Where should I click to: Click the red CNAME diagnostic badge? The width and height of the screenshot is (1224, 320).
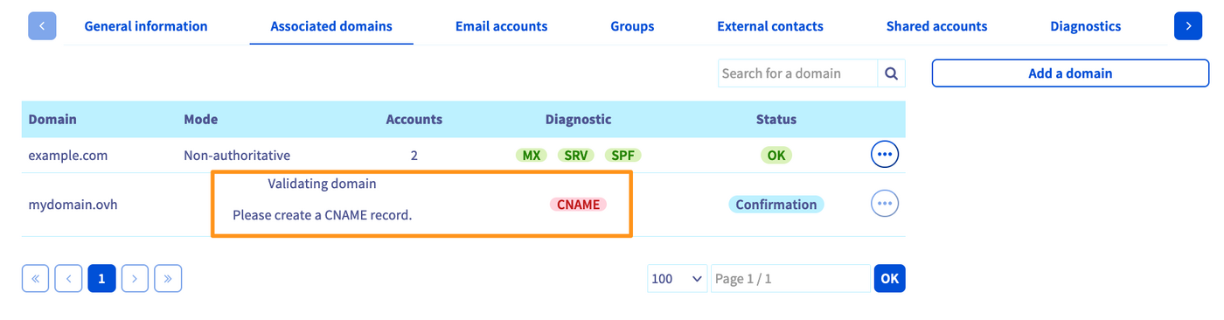coord(578,205)
